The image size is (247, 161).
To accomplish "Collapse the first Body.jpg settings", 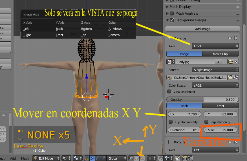I will [169, 38].
